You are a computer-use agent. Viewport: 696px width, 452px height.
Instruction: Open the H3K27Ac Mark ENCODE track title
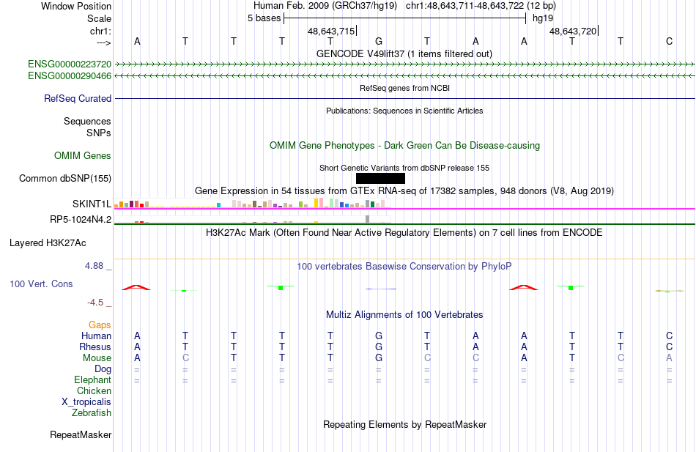404,233
